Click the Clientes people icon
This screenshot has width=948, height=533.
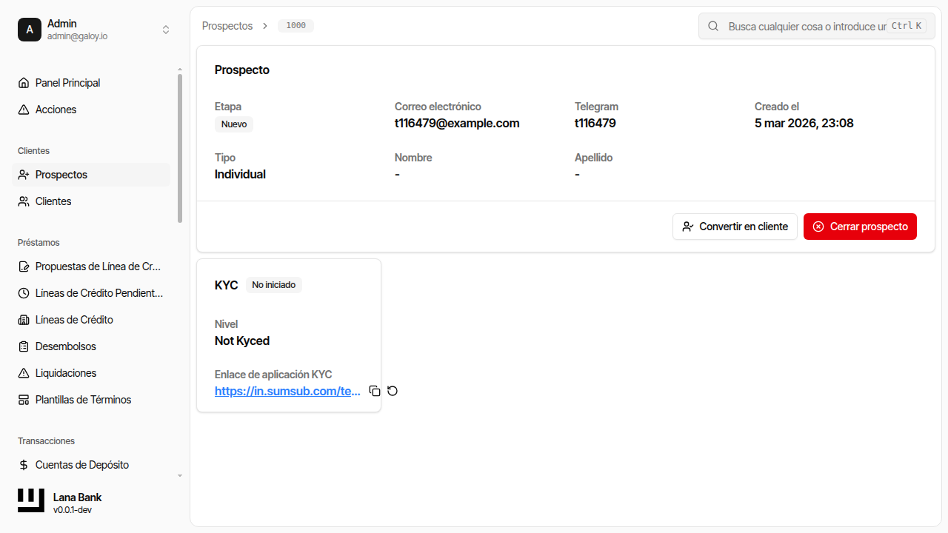23,201
